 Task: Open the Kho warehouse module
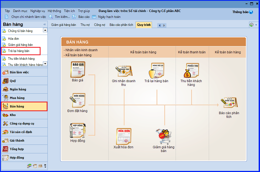pyautogui.click(x=24, y=115)
